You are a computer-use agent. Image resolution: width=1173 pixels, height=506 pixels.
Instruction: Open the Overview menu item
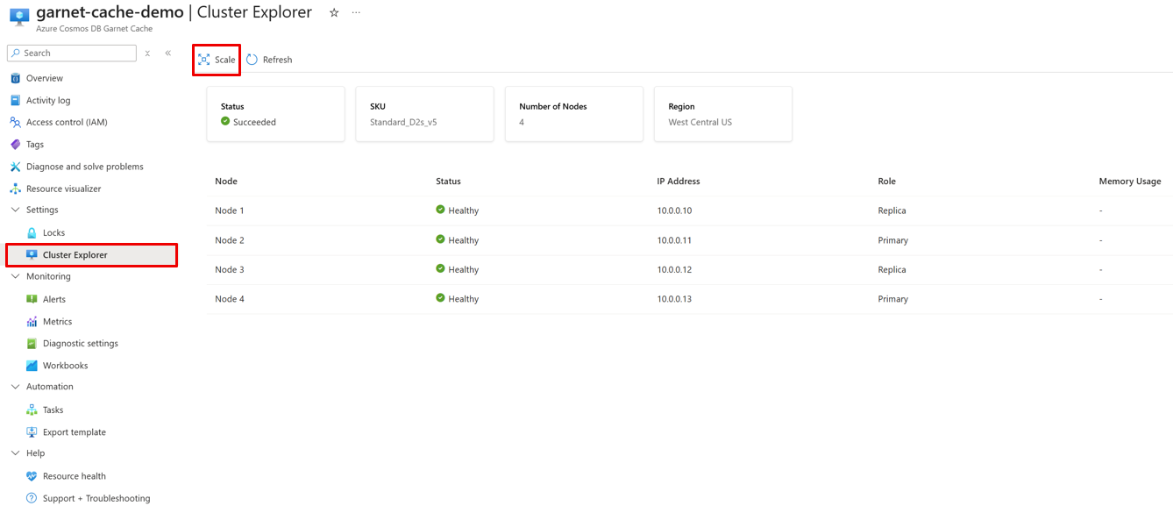click(44, 78)
